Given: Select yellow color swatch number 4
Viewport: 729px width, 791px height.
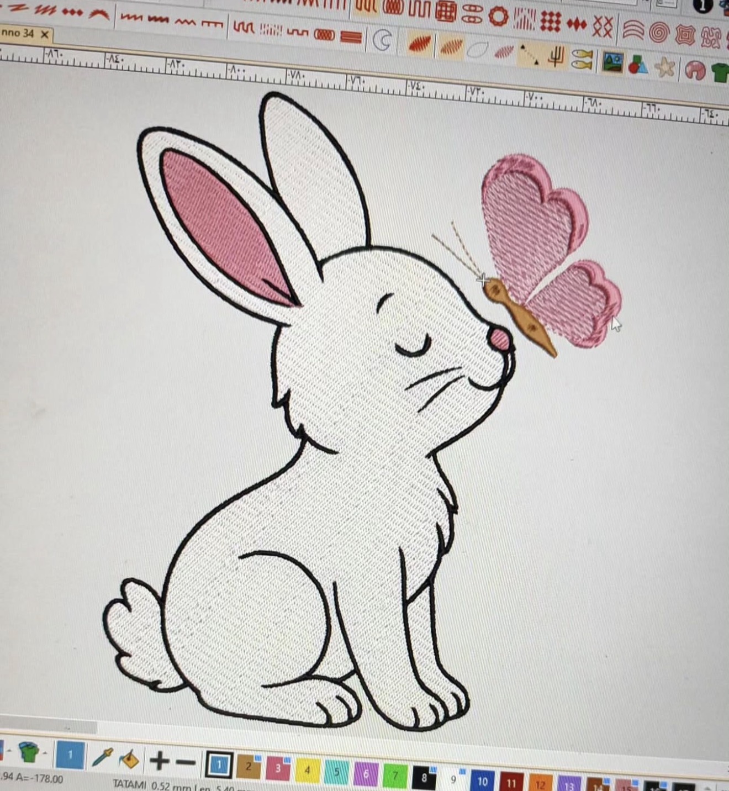Looking at the screenshot, I should 307,770.
